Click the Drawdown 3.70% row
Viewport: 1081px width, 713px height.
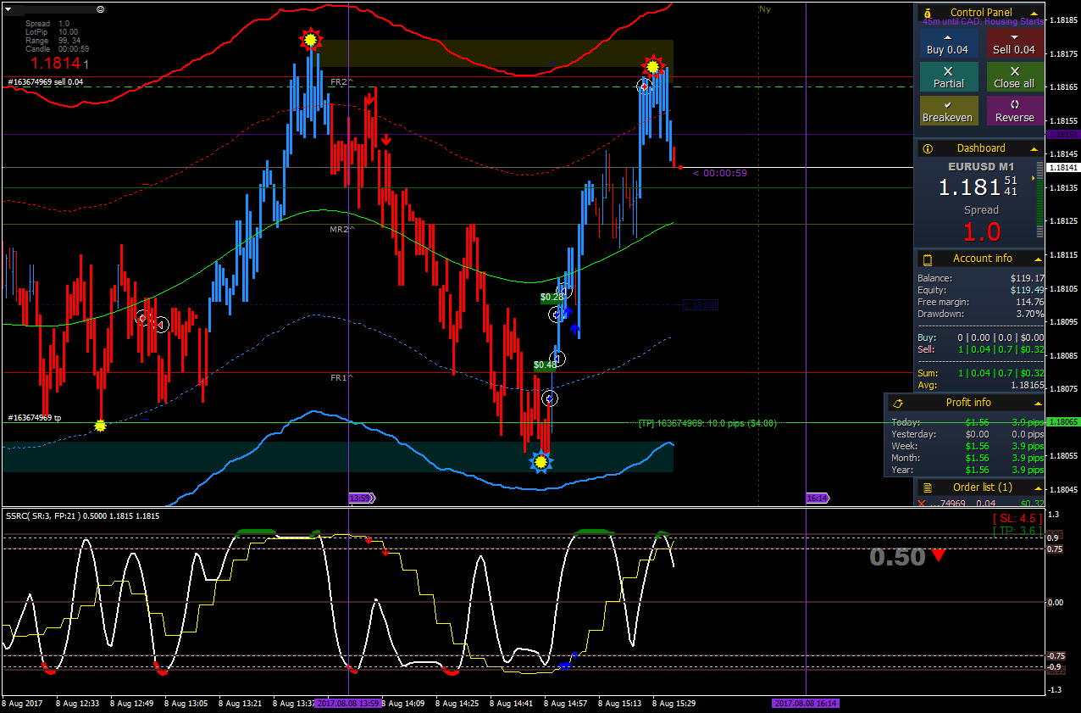coord(981,314)
